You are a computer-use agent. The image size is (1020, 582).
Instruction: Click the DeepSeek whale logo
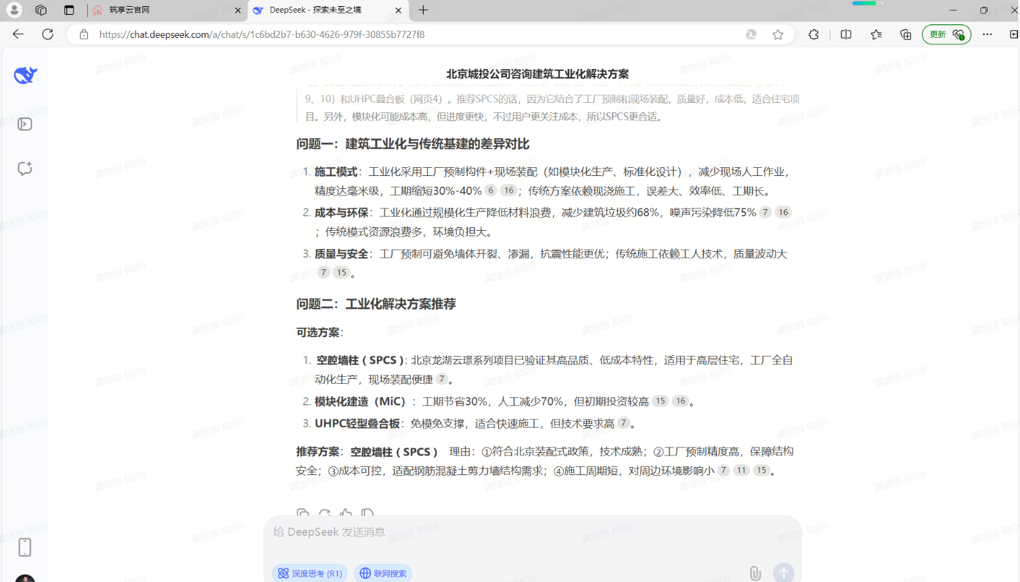[x=25, y=75]
